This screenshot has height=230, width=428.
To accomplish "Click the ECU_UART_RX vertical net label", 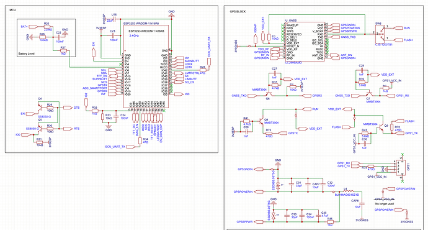I will [x=209, y=47].
